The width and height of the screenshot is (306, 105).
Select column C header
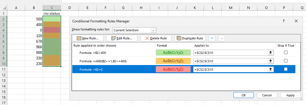tap(52, 8)
